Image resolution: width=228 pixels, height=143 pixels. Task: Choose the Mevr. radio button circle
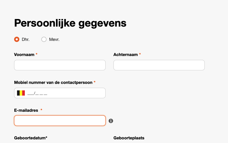44,39
